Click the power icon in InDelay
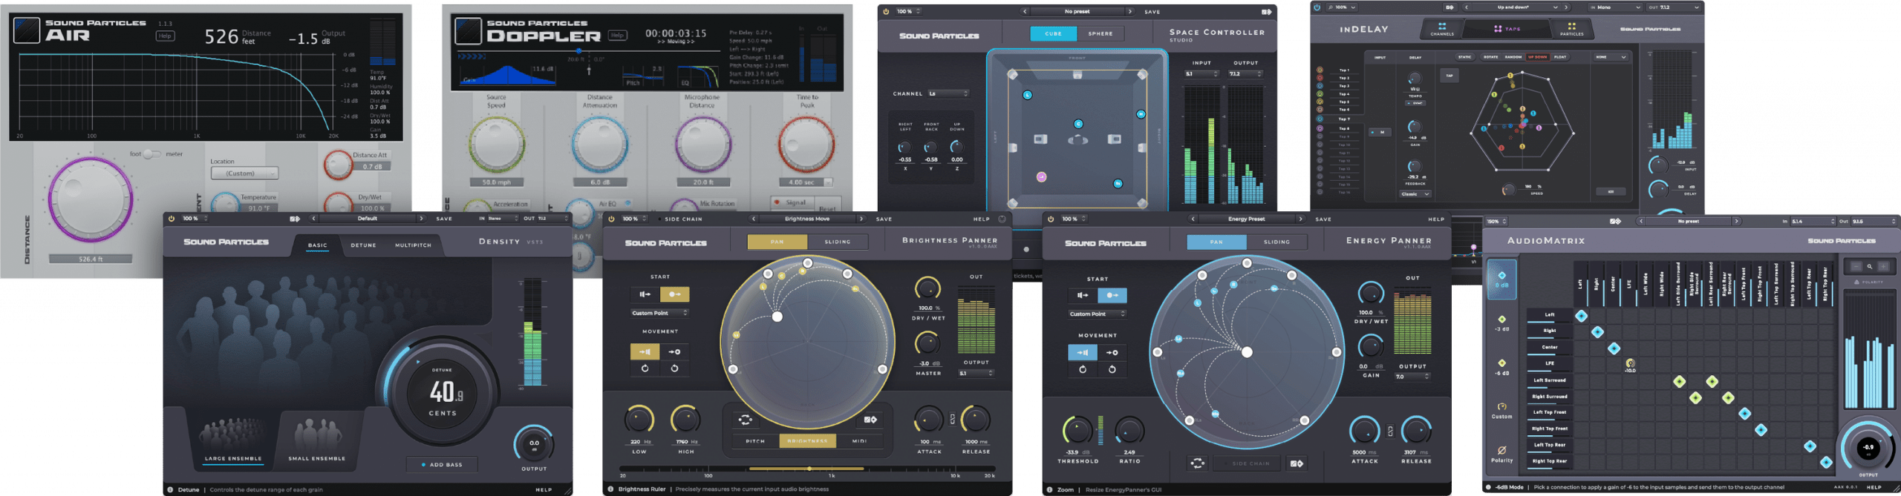This screenshot has height=496, width=1901. (1318, 7)
